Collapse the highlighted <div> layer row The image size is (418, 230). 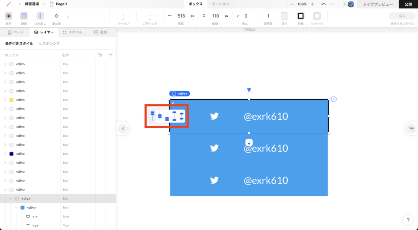coord(11,199)
